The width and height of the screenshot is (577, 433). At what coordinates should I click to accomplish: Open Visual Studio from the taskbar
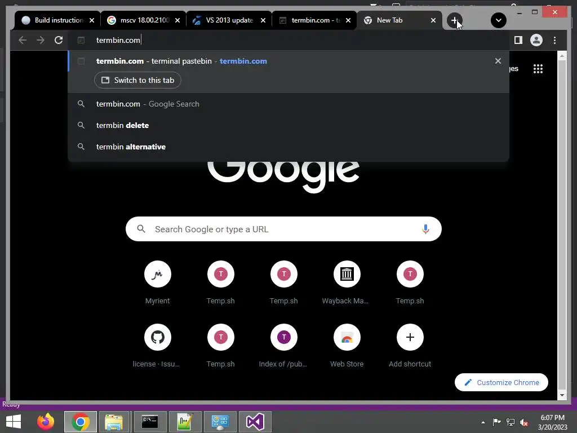255,422
